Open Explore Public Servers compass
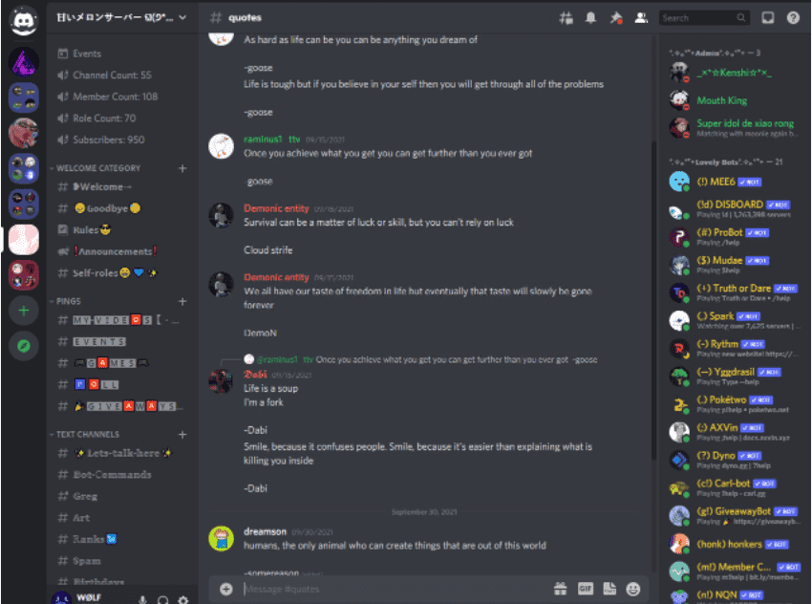 point(23,346)
